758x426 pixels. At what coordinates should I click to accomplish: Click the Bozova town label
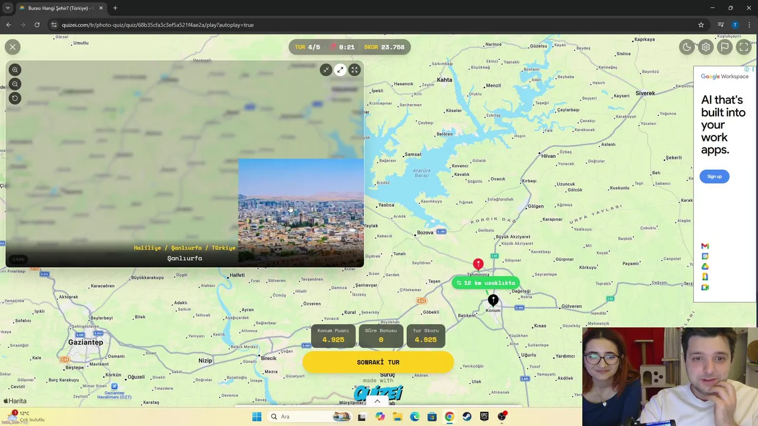click(425, 233)
